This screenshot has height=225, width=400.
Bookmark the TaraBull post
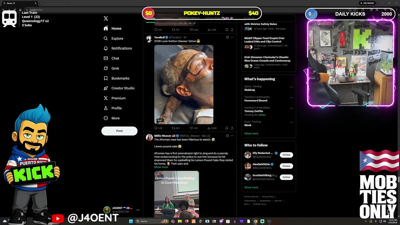point(227,128)
